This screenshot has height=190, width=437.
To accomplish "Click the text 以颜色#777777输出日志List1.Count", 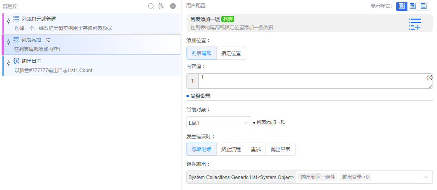I will point(53,70).
